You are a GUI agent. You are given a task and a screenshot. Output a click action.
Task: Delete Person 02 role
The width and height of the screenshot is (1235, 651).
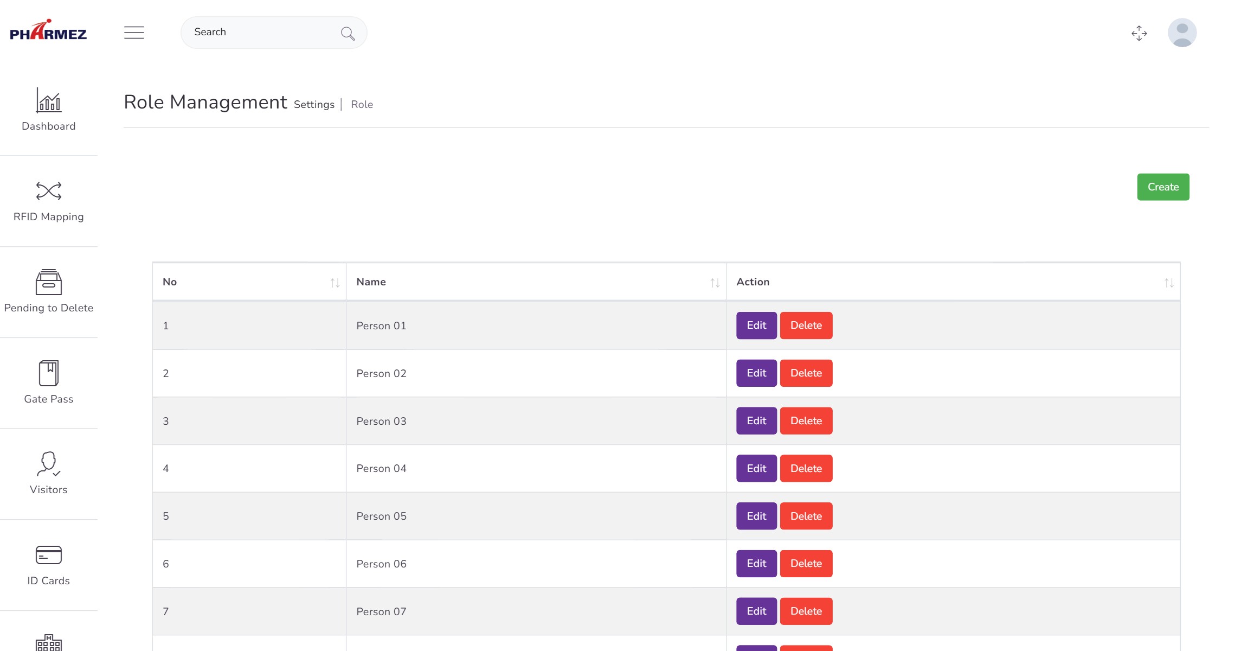tap(806, 373)
